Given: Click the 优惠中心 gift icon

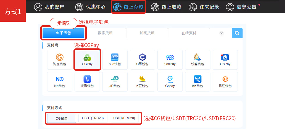Looking at the screenshot, I should (80, 7).
